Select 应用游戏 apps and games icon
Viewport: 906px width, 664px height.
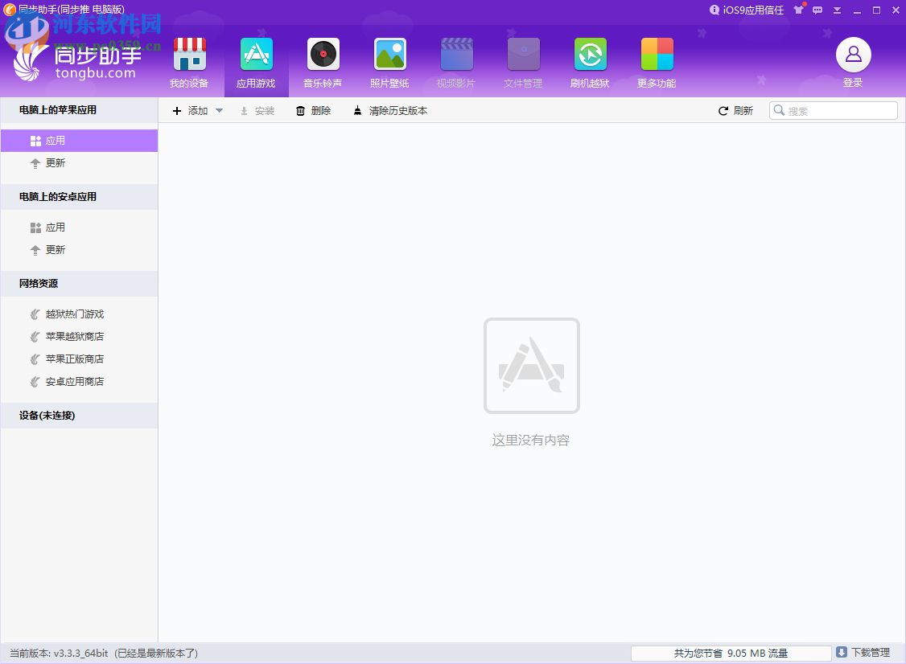point(257,55)
